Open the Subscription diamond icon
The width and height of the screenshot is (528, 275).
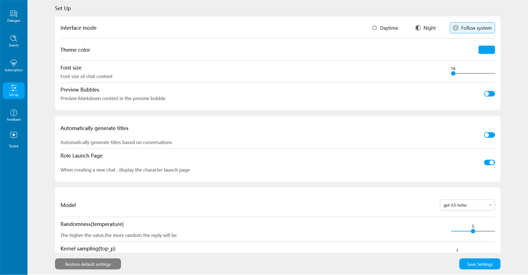point(14,63)
